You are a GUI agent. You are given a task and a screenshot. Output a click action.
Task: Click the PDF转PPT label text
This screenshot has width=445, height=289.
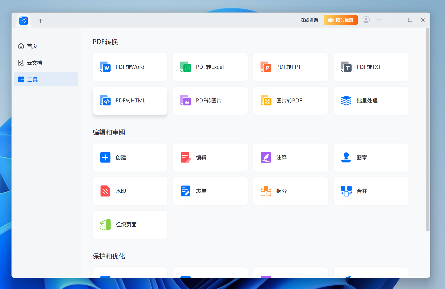tap(289, 67)
